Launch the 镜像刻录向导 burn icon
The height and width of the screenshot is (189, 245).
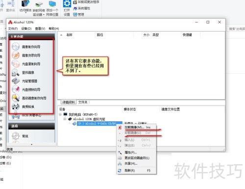[x=16, y=55]
